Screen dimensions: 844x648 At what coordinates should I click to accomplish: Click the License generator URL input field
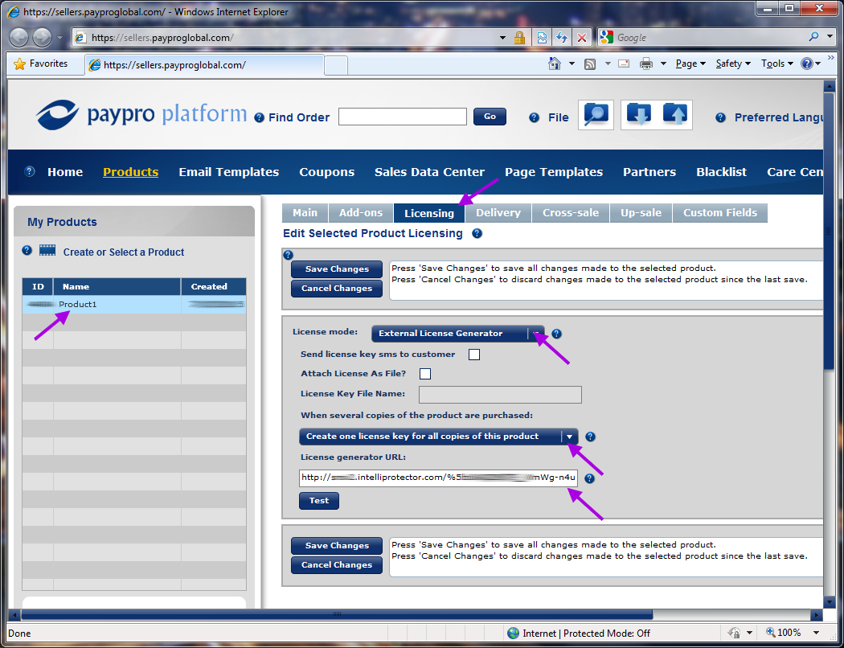point(439,478)
